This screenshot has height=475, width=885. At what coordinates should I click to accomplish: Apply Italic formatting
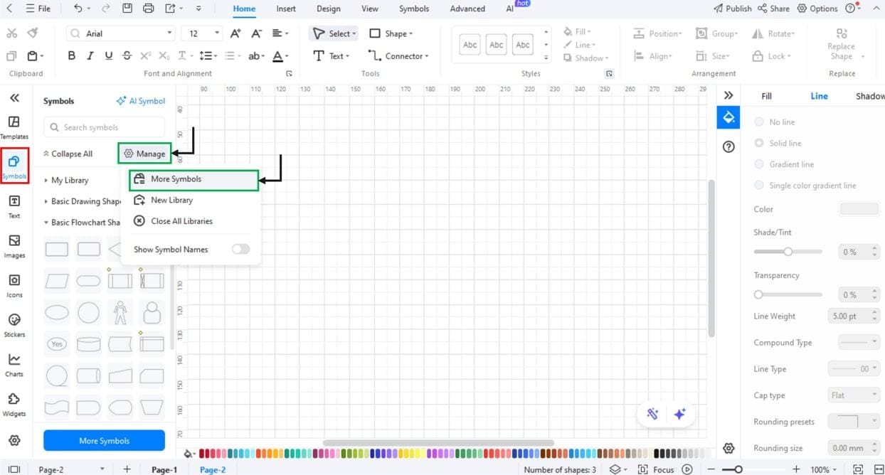[x=90, y=56]
